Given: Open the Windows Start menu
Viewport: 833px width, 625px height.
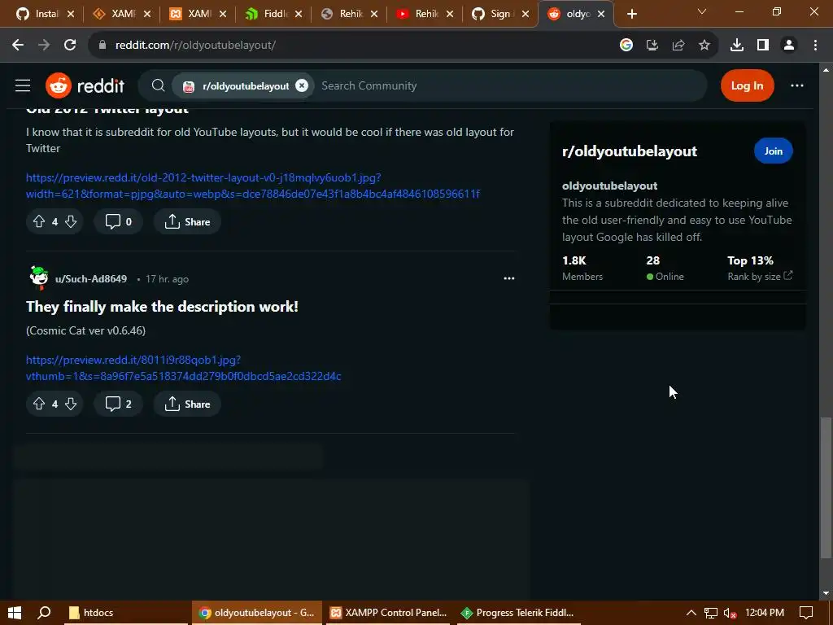Looking at the screenshot, I should tap(15, 612).
